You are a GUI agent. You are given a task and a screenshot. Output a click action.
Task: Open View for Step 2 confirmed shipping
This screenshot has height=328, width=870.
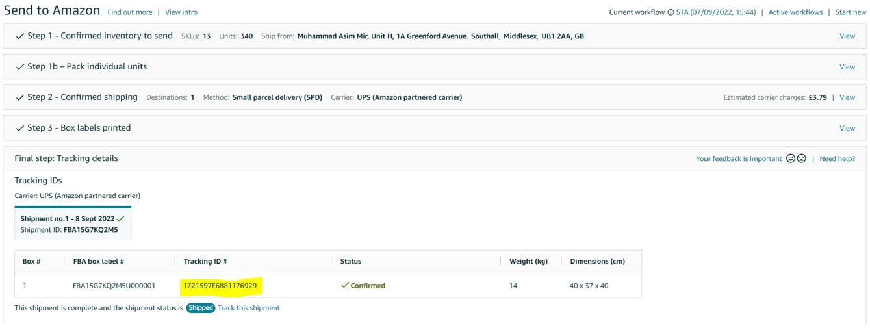click(x=847, y=97)
